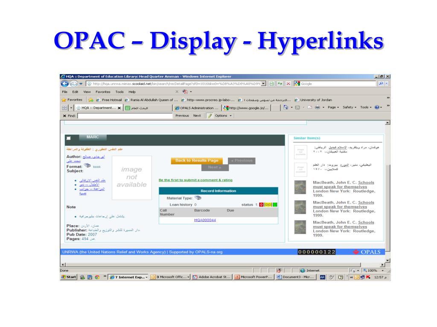The height and width of the screenshot is (327, 437).
Task: Click the browser Back arrow button
Action: coord(65,83)
